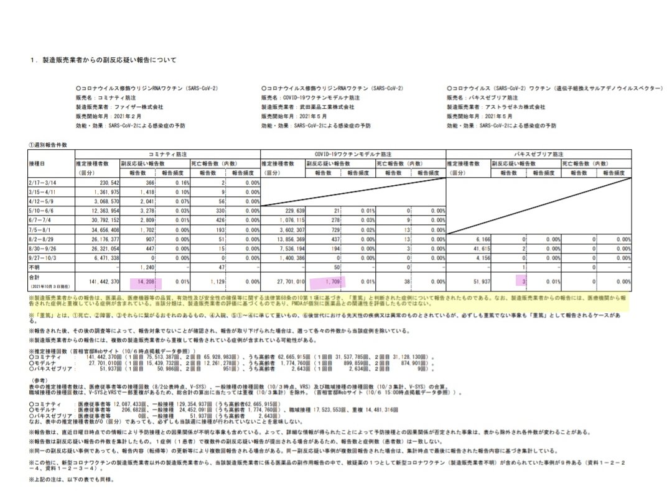Viewport: 672px width, 499px height.
Task: Click the death count 330
Action: click(x=220, y=211)
